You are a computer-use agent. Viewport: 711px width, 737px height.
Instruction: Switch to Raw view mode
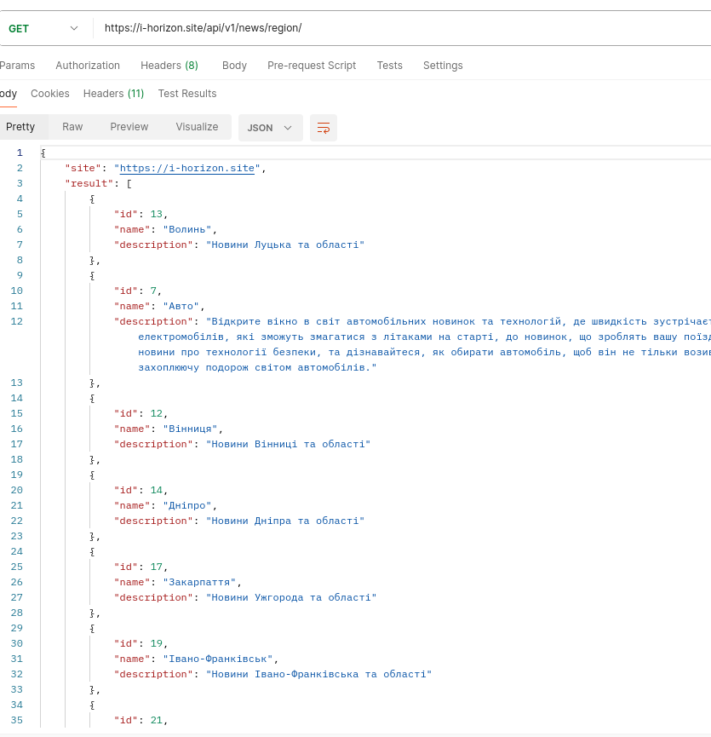tap(72, 127)
